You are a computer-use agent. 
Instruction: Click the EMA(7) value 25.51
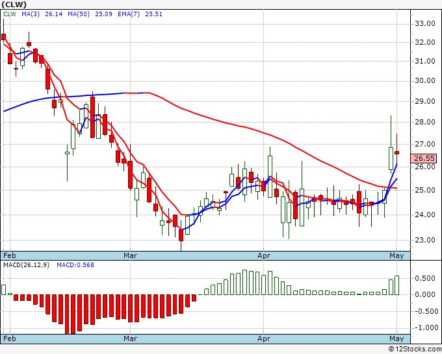(x=153, y=14)
